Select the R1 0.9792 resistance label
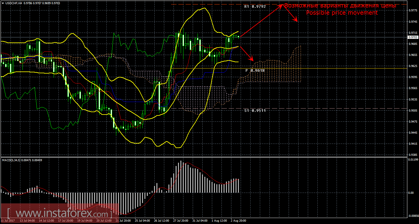The image size is (419, 224). (x=255, y=6)
